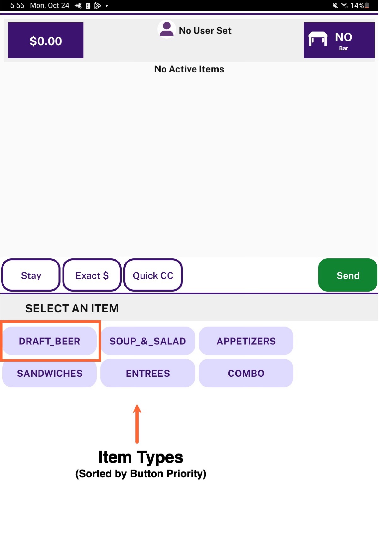Select the NO Bar table button
This screenshot has width=379, height=542.
339,40
